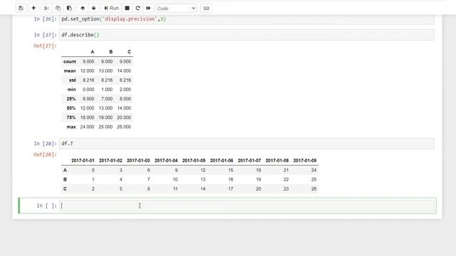Select the pd.set_option code cell
The image size is (456, 256).
(x=247, y=19)
